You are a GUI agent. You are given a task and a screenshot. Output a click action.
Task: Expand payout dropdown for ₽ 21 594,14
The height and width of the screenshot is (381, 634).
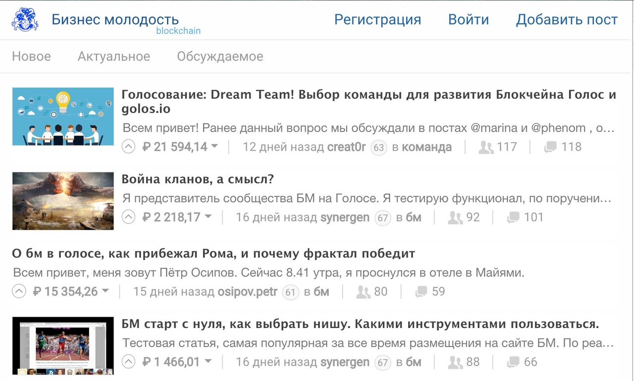point(214,146)
